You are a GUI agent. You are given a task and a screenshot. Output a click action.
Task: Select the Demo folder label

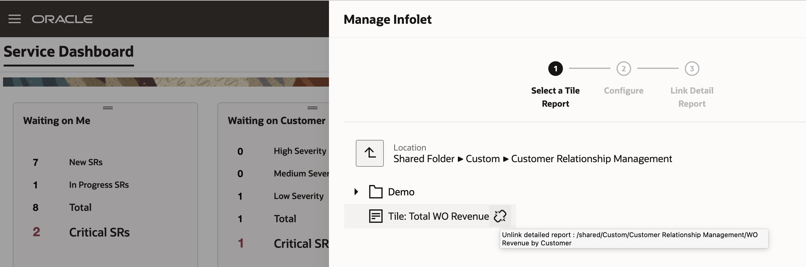(x=401, y=192)
